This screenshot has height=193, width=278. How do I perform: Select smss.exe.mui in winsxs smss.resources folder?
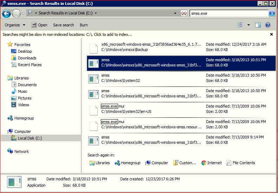pyautogui.click(x=181, y=125)
